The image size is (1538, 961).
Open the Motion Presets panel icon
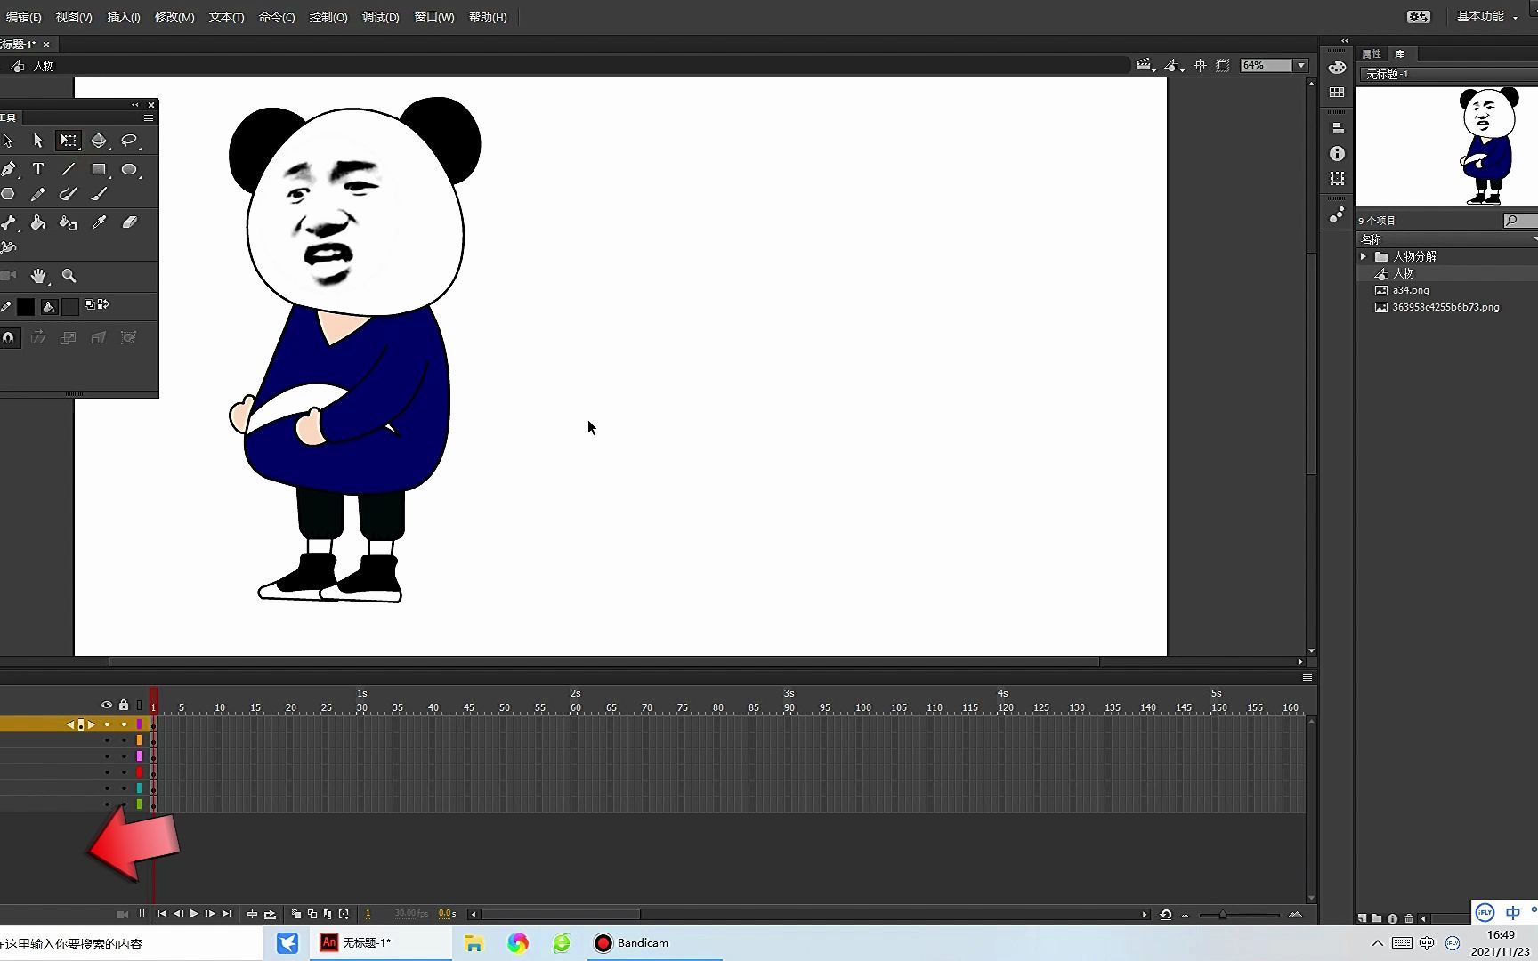[x=1337, y=215]
